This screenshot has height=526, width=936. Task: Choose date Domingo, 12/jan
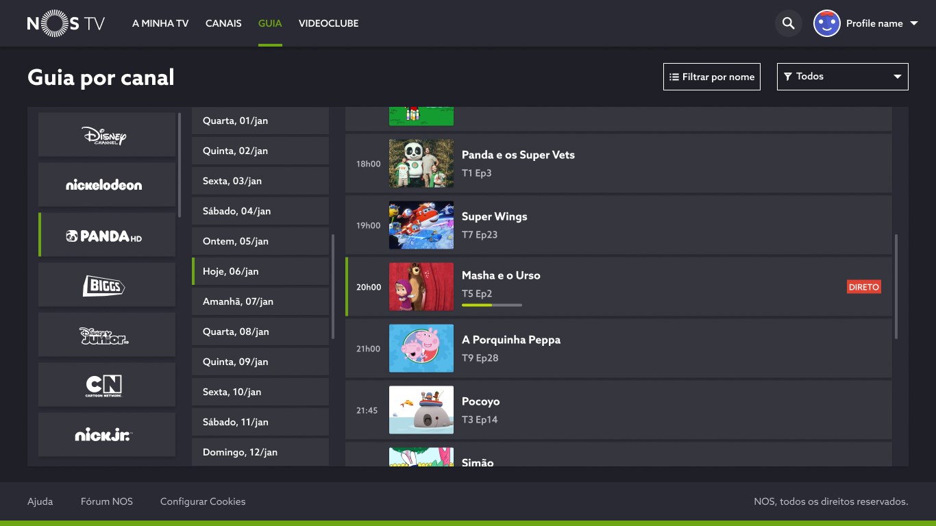(x=260, y=452)
